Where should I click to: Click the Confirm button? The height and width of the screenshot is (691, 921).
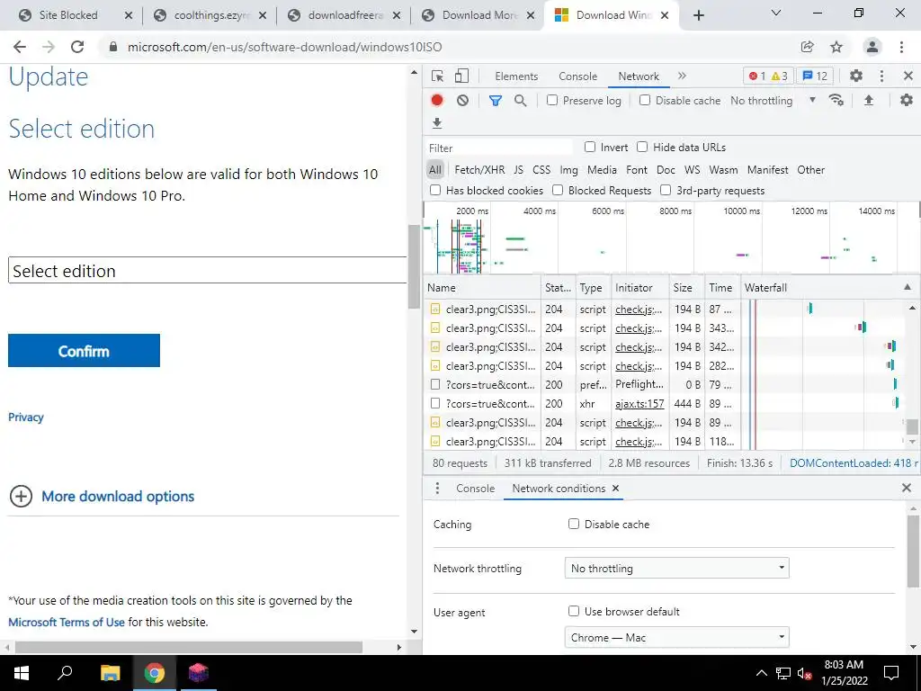click(x=84, y=351)
